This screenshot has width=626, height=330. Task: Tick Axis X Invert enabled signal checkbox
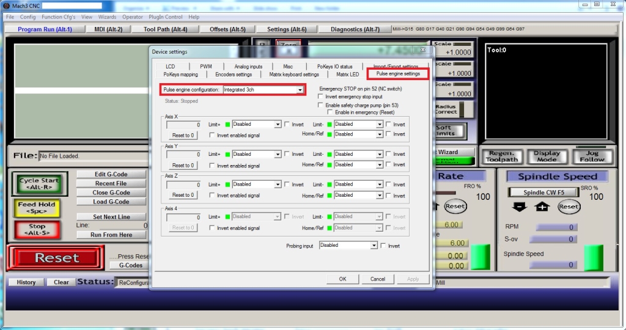pyautogui.click(x=212, y=135)
